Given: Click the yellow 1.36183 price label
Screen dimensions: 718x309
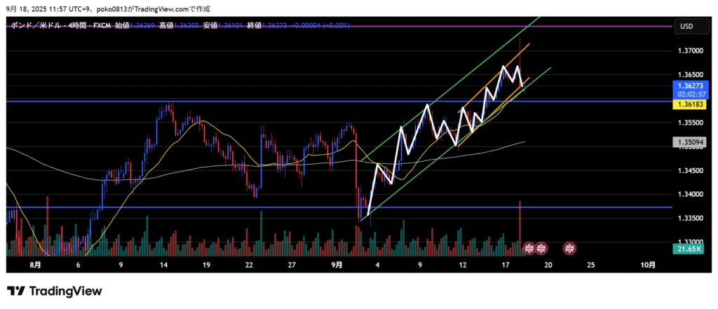Looking at the screenshot, I should 687,104.
